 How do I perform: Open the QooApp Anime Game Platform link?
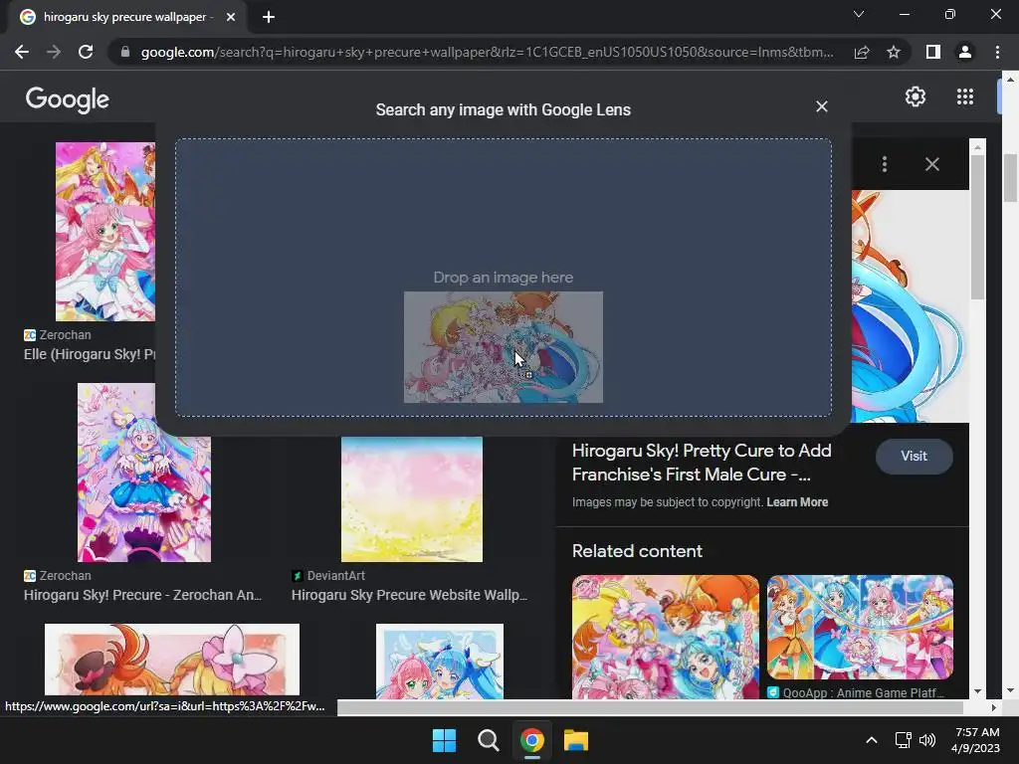pyautogui.click(x=856, y=692)
